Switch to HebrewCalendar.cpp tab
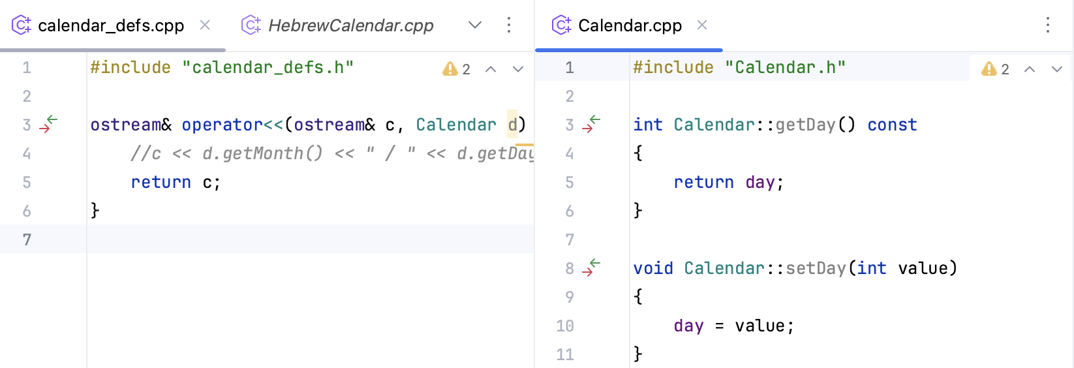 [350, 25]
